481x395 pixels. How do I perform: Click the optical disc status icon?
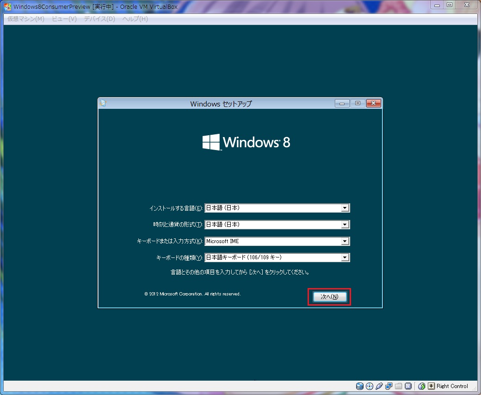370,386
